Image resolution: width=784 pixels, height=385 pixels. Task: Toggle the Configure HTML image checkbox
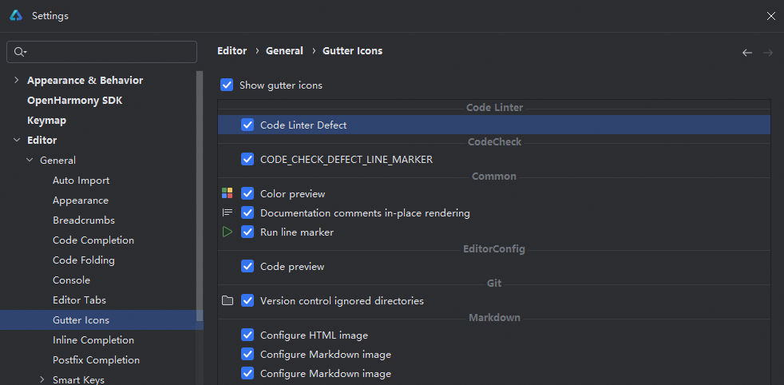click(247, 335)
